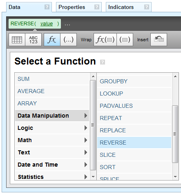
Task: Click the parentheses (...) expression icon
Action: point(69,40)
